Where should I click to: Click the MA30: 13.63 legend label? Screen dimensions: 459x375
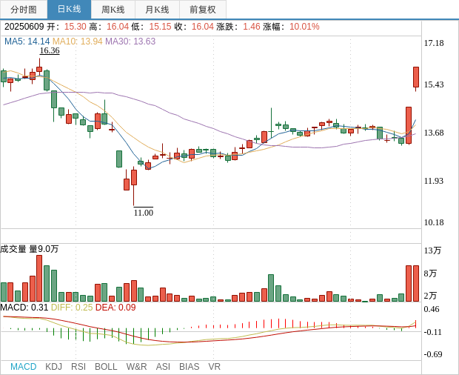click(130, 42)
